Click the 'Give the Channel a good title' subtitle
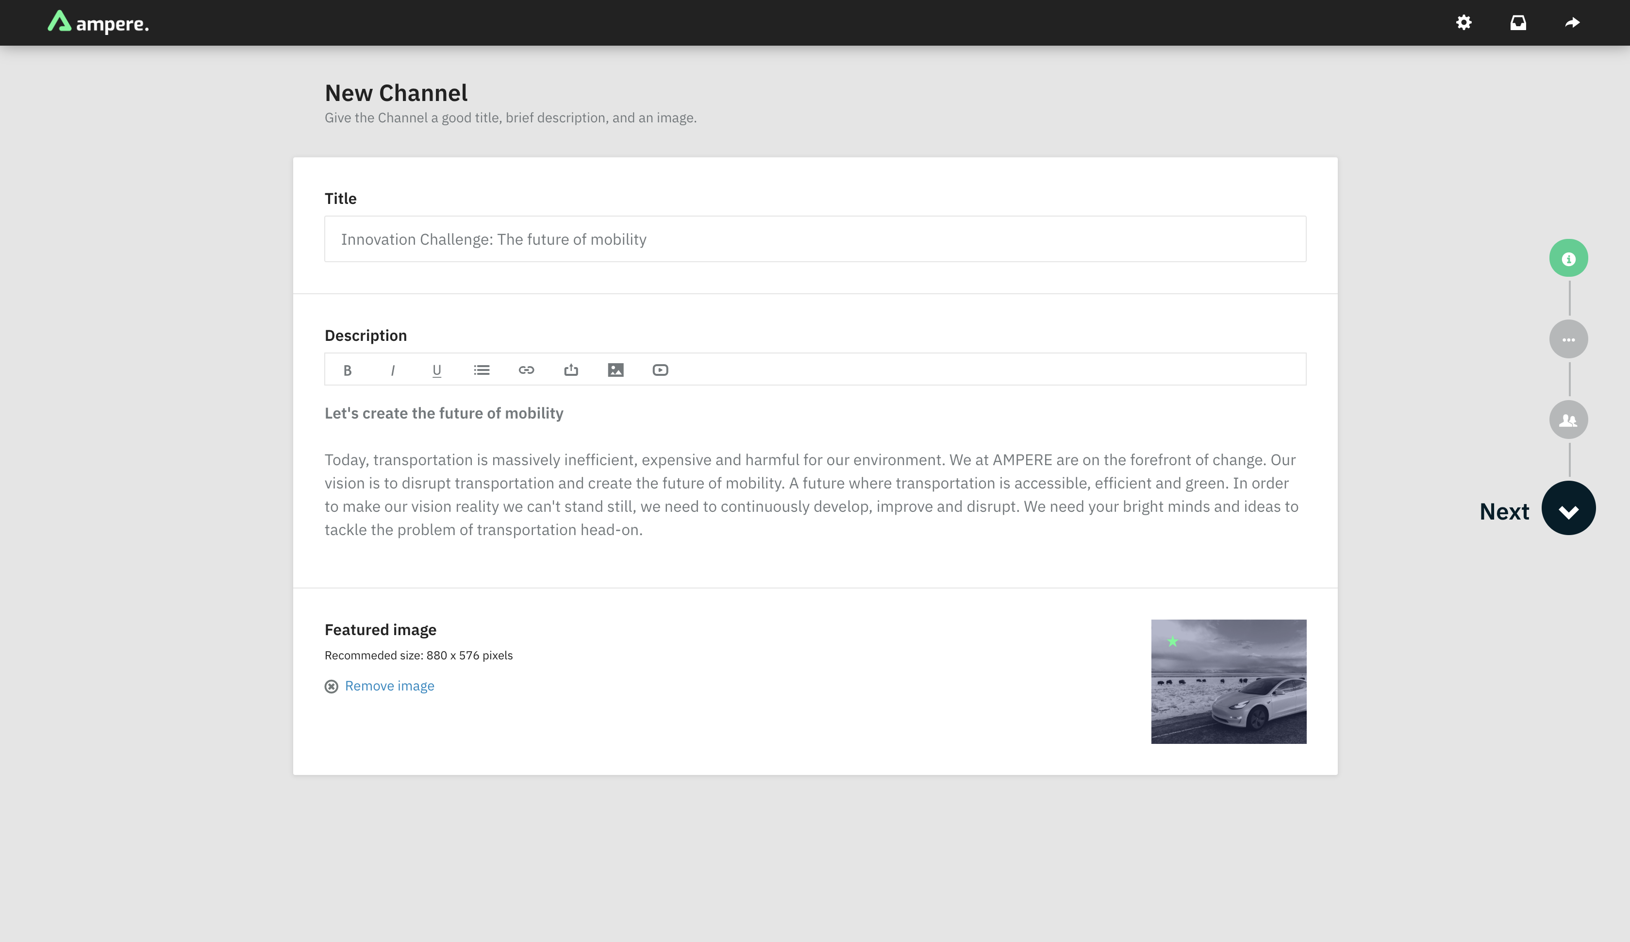 510,118
